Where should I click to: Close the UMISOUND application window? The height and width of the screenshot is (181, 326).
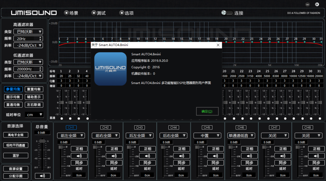(317, 4)
